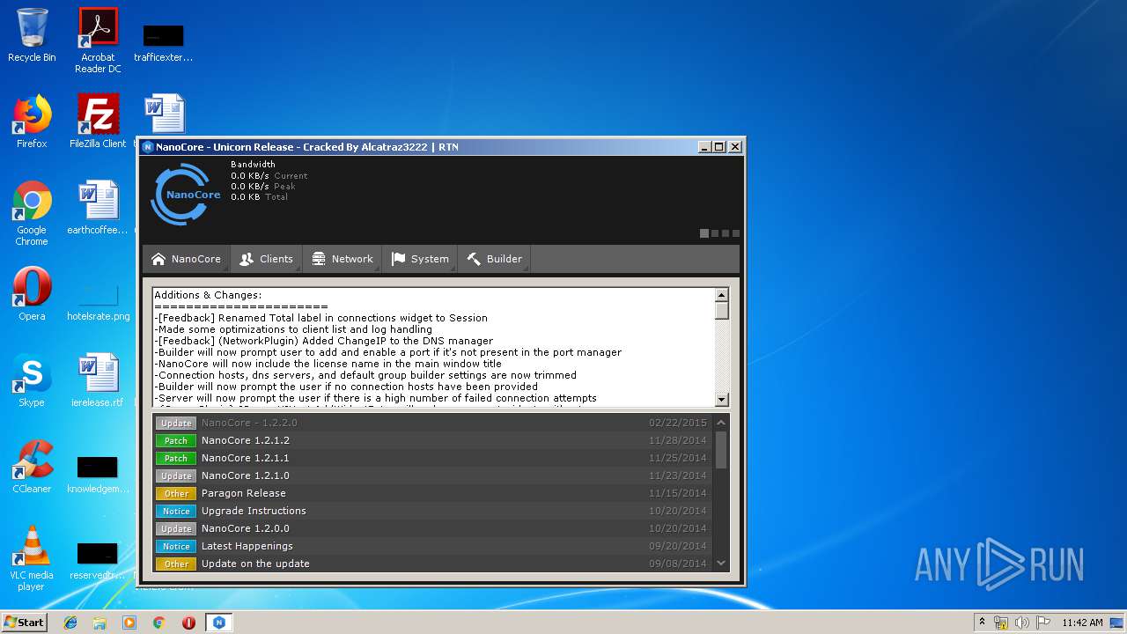Viewport: 1127px width, 634px height.
Task: Open the Update on the update item
Action: [431, 564]
